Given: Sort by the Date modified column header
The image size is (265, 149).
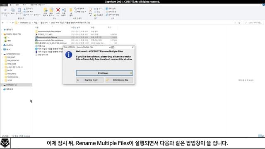Looking at the screenshot, I should point(75,27).
